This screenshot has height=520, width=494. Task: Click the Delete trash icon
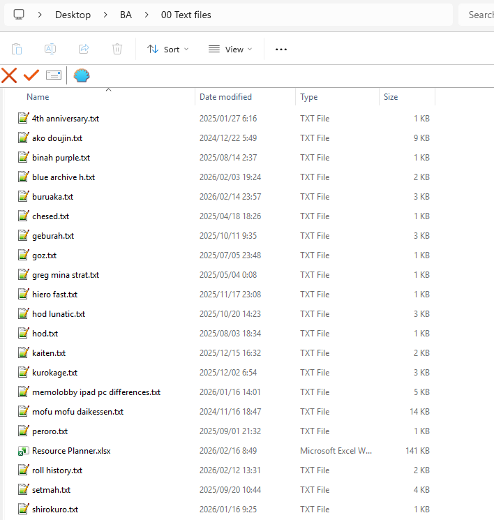[x=117, y=49]
